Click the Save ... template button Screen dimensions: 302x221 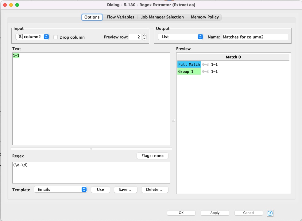(x=125, y=190)
